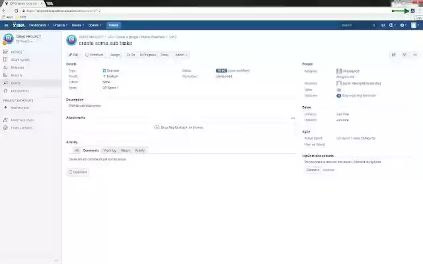This screenshot has height=264, width=423.
Task: Open the Chrome three-dot menu
Action: (419, 11)
